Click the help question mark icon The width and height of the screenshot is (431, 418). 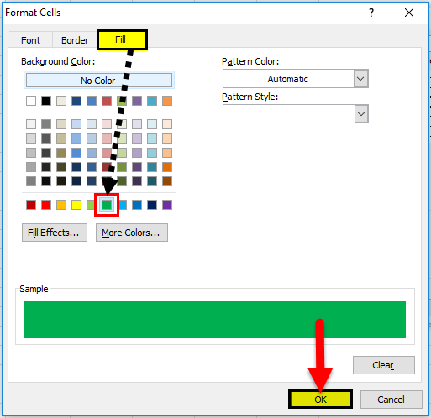pyautogui.click(x=371, y=13)
